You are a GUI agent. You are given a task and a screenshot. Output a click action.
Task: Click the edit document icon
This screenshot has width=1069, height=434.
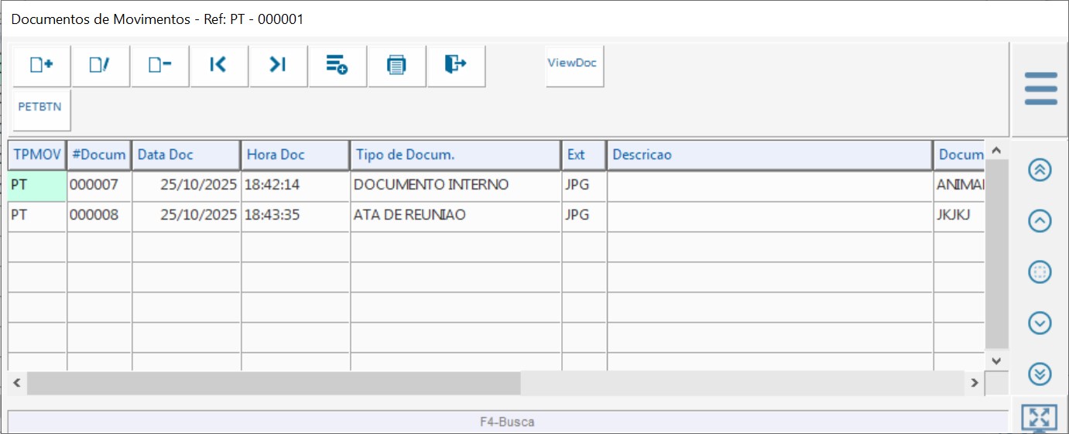point(101,66)
